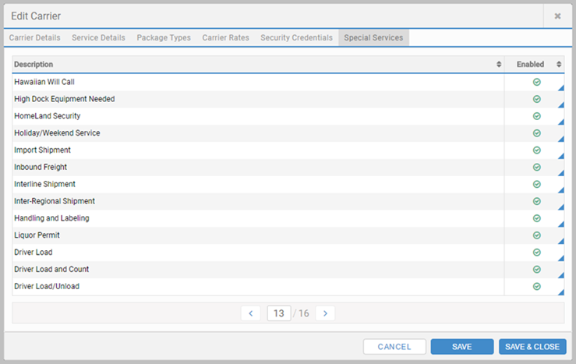576x364 pixels.
Task: Open the Package Types tab
Action: click(x=164, y=38)
